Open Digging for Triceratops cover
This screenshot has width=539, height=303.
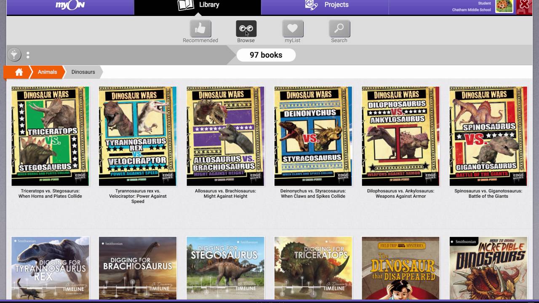[x=313, y=268]
